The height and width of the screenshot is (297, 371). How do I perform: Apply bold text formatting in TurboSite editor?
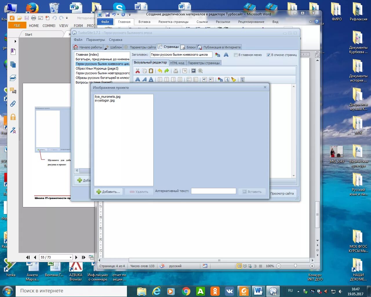click(x=138, y=79)
